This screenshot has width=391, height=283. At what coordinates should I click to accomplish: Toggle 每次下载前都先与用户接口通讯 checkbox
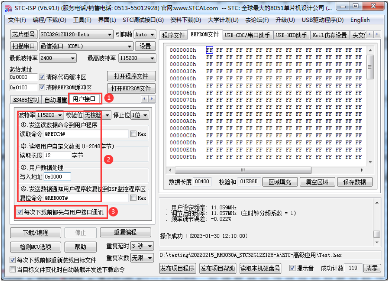[20, 212]
